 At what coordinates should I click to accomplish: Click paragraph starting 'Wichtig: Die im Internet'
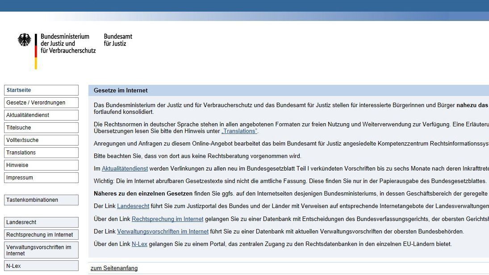click(x=290, y=181)
